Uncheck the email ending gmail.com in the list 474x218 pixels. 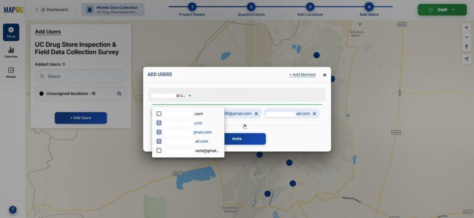click(159, 132)
